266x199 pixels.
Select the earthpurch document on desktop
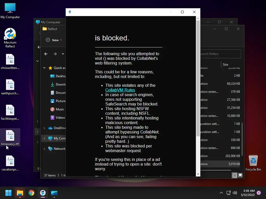point(10,87)
